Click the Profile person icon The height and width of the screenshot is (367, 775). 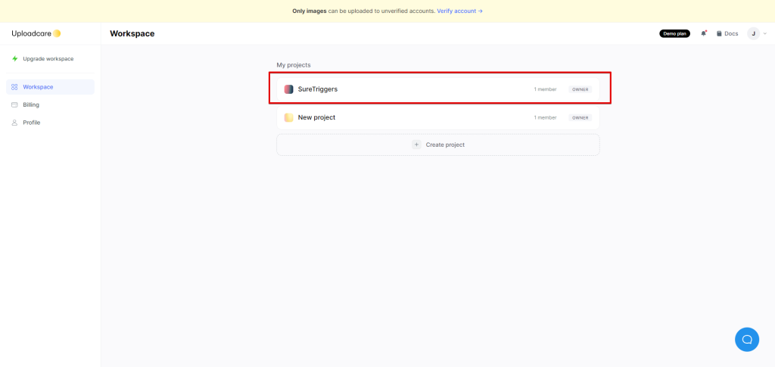point(14,123)
